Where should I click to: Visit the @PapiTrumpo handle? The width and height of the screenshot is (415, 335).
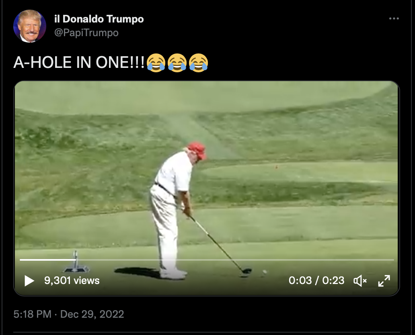(x=86, y=33)
